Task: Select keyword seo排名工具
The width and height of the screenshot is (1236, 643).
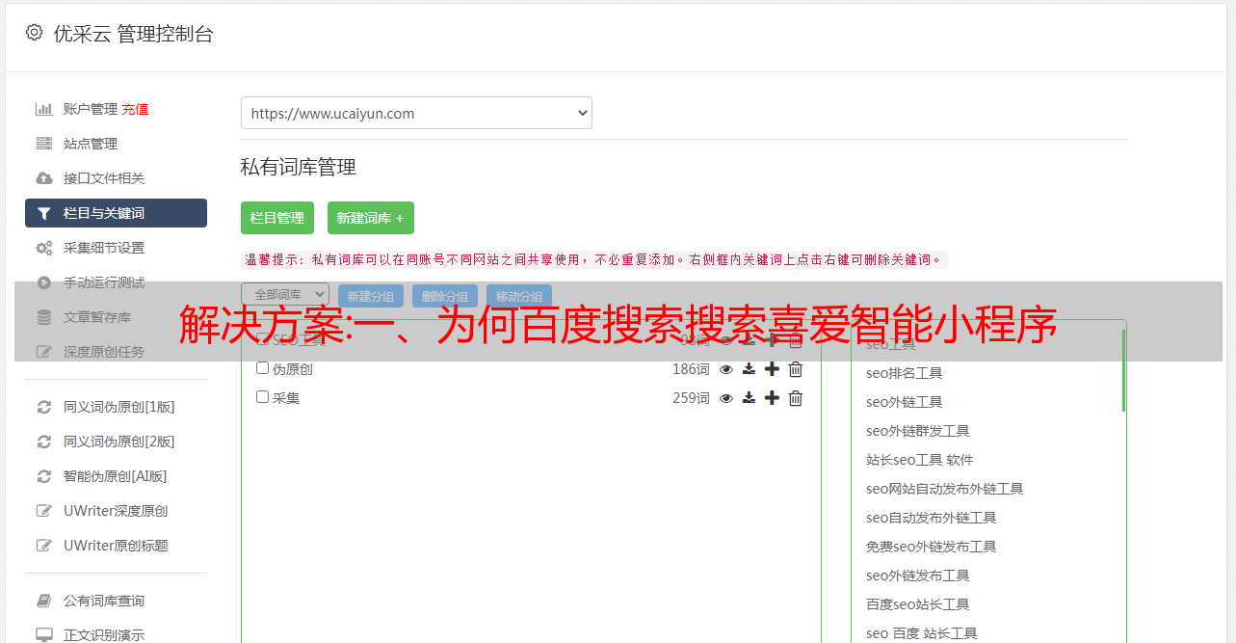Action: tap(905, 373)
